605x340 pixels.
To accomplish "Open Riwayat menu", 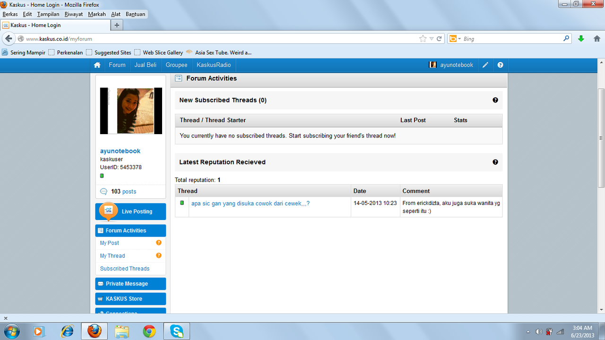I will (74, 14).
